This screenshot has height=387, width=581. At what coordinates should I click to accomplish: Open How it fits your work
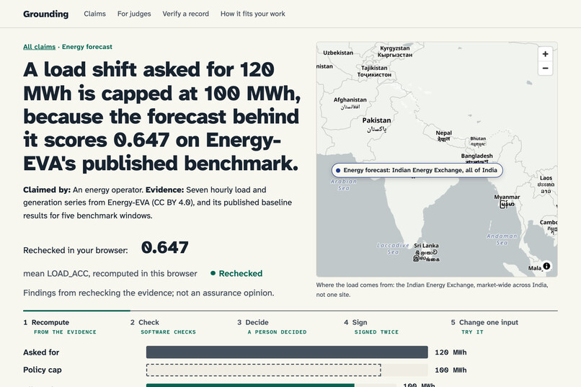coord(253,14)
